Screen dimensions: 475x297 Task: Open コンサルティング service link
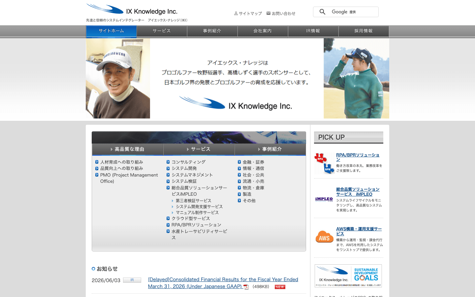pos(188,162)
